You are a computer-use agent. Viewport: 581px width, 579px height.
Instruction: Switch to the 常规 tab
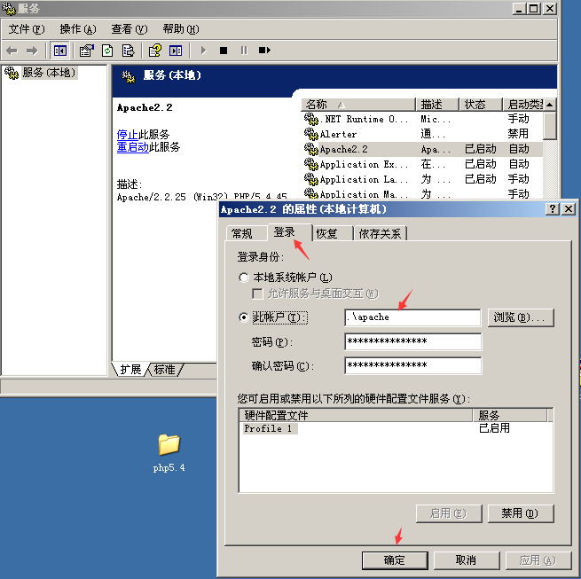tap(241, 233)
